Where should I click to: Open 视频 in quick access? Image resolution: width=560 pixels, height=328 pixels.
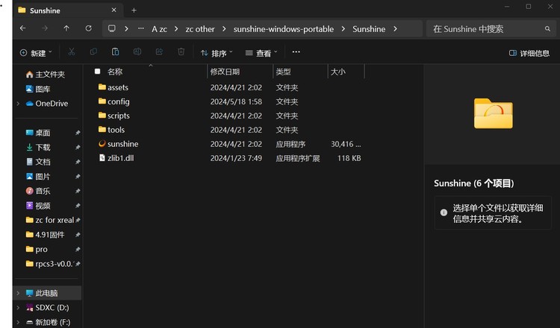pos(38,206)
